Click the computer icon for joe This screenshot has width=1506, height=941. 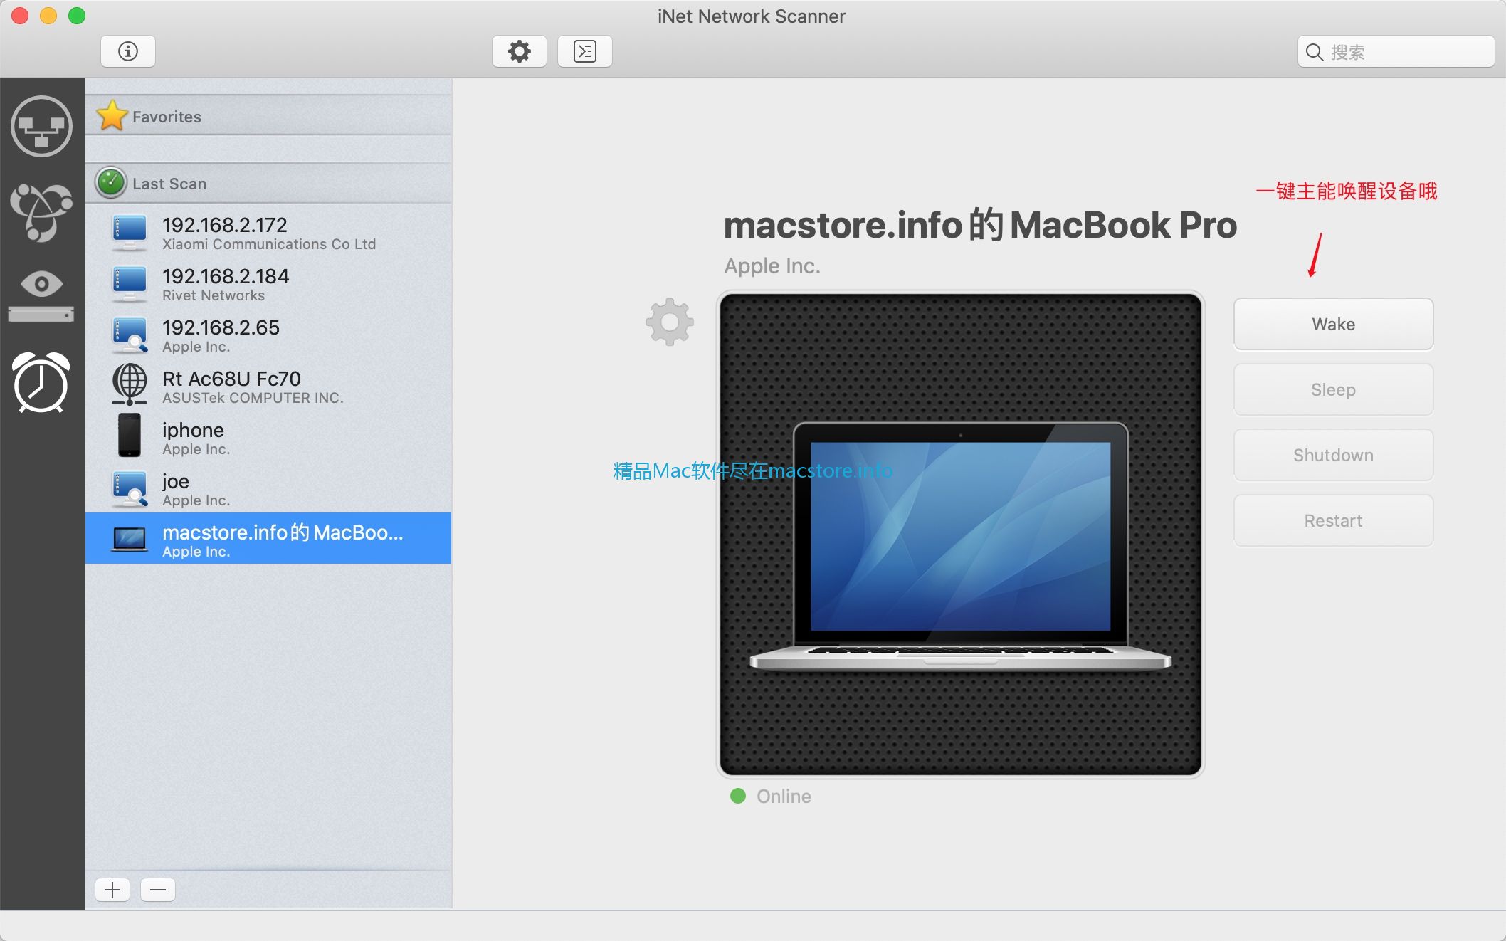click(x=130, y=489)
